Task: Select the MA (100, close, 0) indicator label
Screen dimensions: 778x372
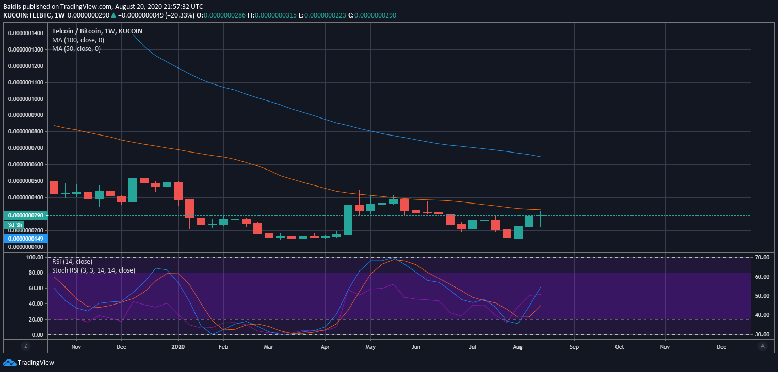Action: [x=78, y=40]
